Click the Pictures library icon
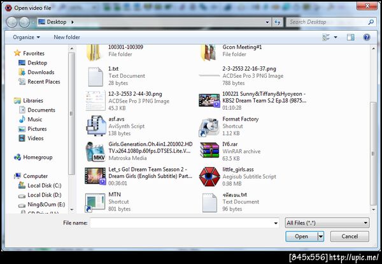Image resolution: width=382 pixels, height=264 pixels. tap(22, 129)
